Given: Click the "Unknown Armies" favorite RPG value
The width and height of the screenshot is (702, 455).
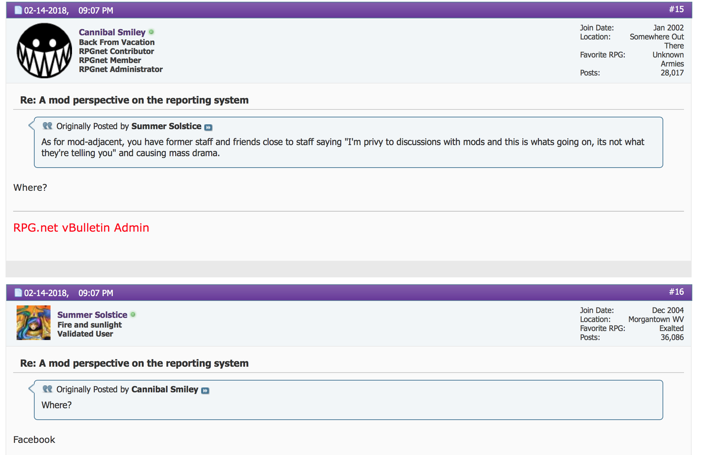Looking at the screenshot, I should (x=668, y=59).
